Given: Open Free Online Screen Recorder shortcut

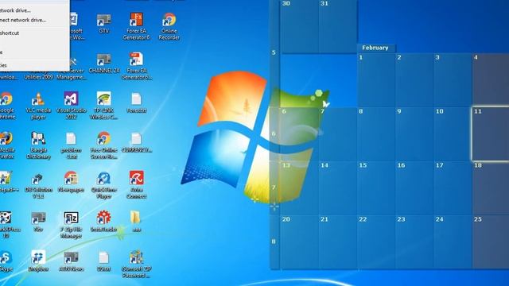Looking at the screenshot, I should (x=104, y=145).
